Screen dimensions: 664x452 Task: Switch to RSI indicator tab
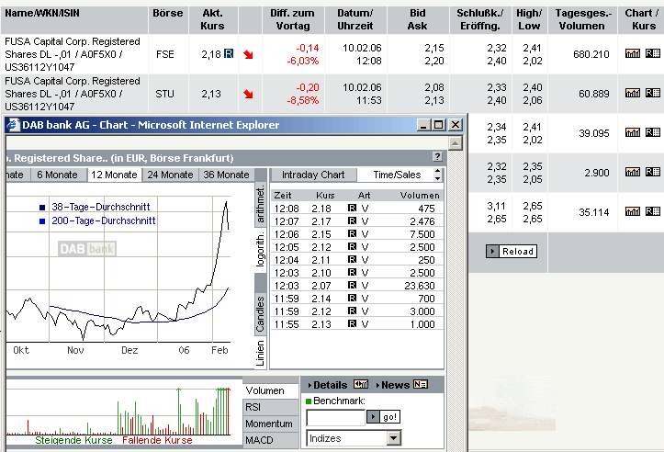253,407
